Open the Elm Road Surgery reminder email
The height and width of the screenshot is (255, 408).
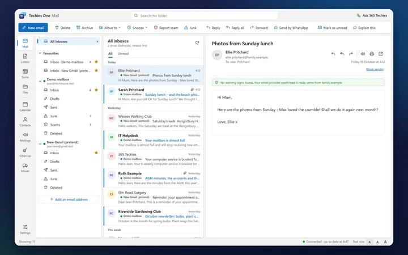tap(154, 197)
